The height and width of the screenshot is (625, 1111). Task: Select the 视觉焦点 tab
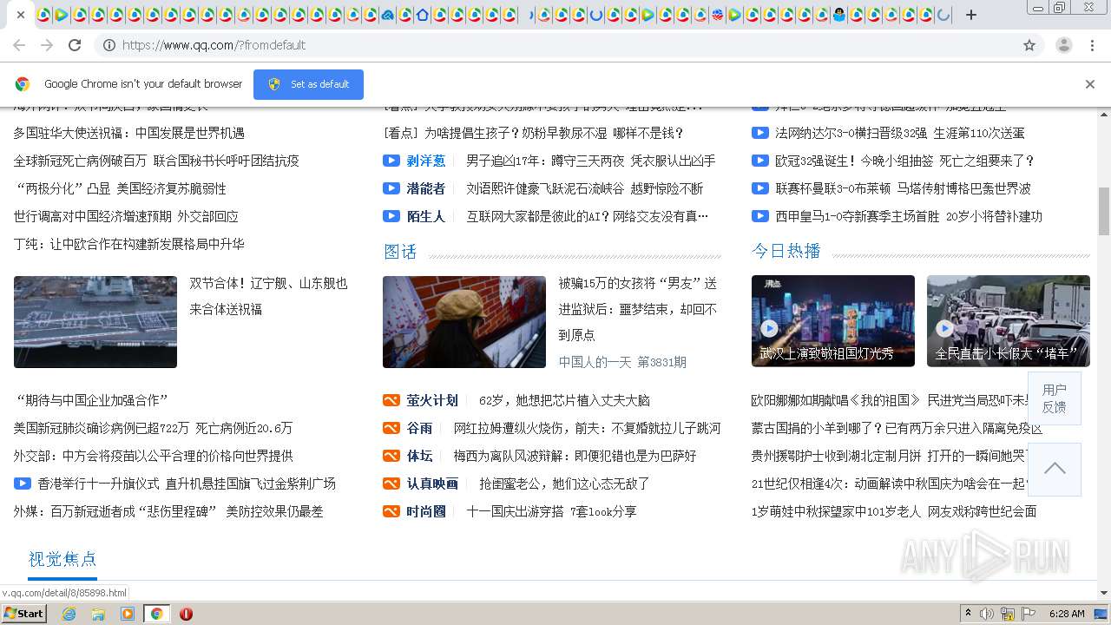tap(62, 559)
